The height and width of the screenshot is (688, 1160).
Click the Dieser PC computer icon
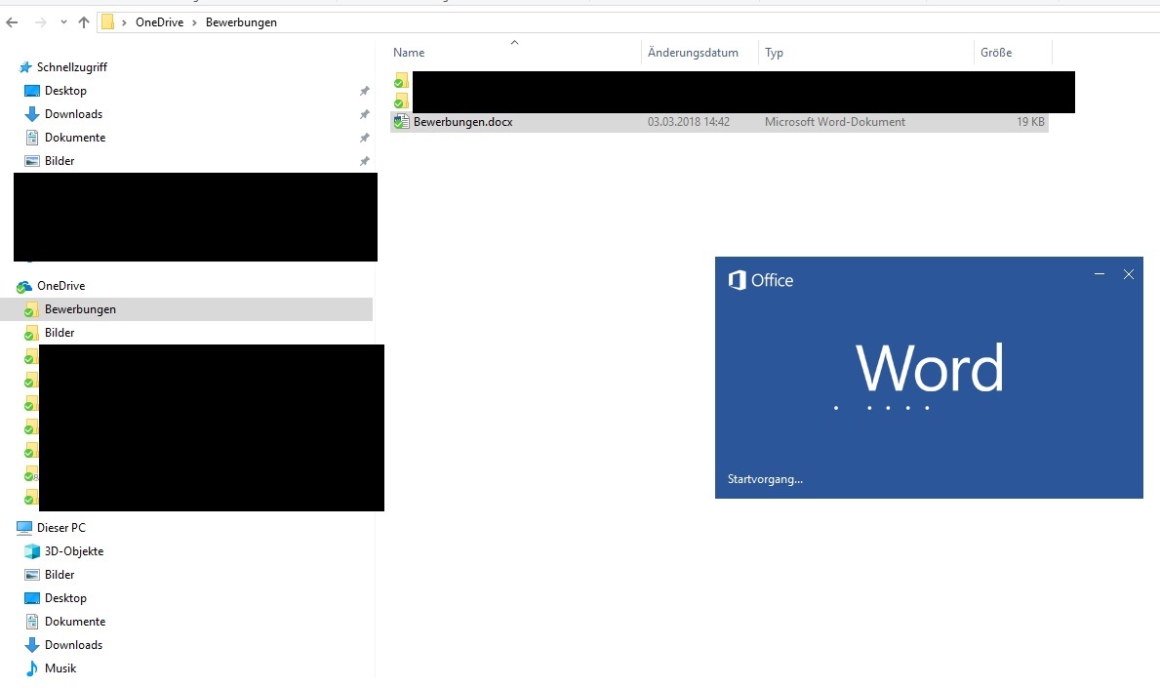tap(24, 527)
